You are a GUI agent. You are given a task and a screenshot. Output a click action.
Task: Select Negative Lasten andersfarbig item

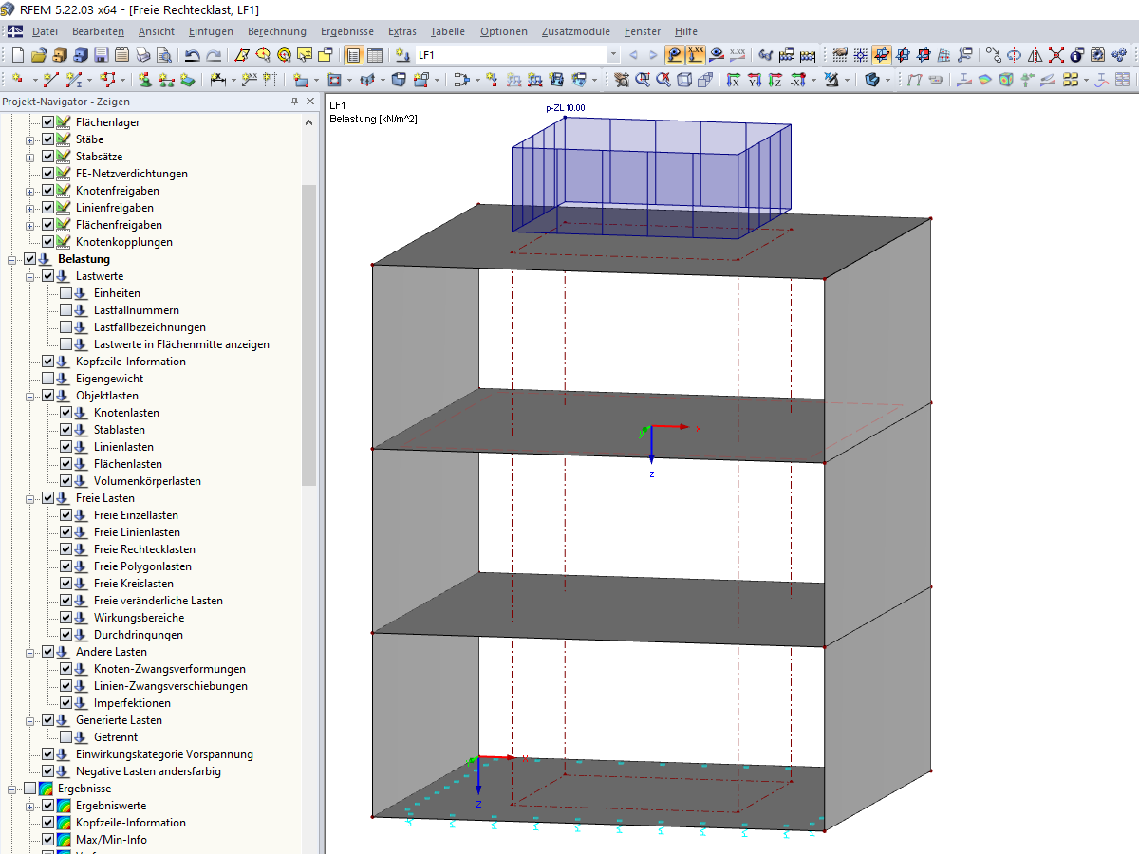148,771
